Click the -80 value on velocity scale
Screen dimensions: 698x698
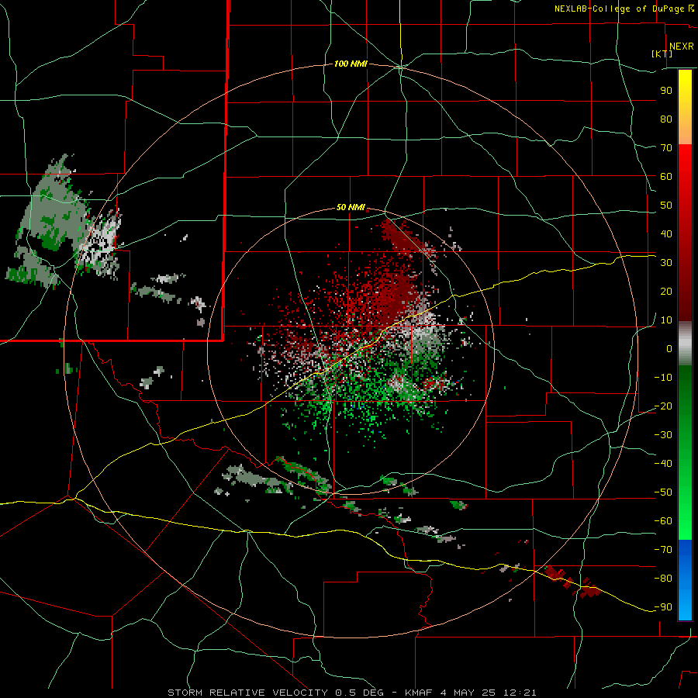click(663, 579)
